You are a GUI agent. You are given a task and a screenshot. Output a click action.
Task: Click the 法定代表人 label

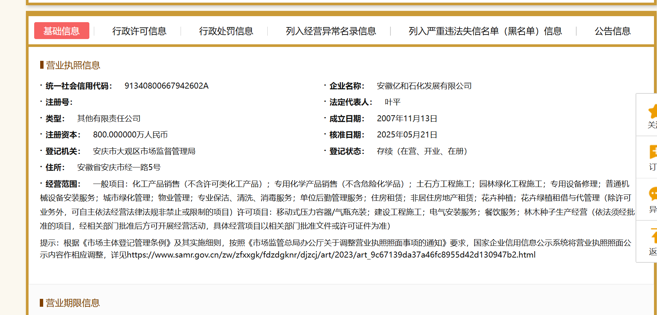(351, 102)
